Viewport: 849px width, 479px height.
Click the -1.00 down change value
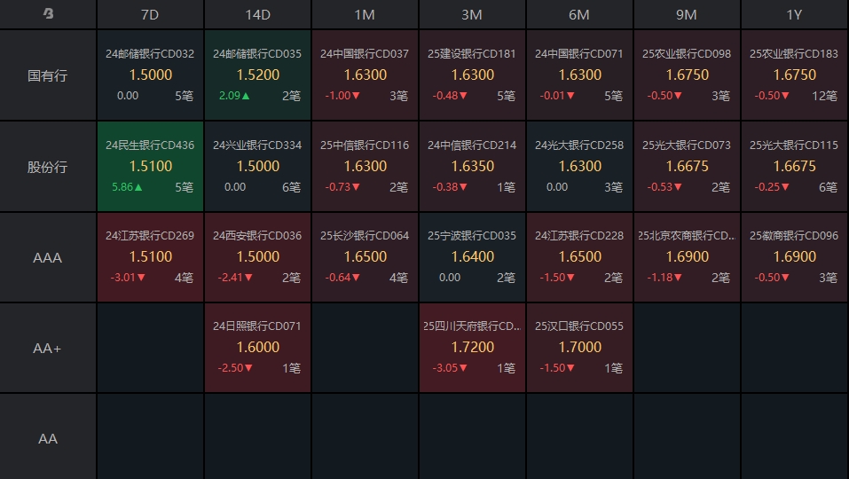342,96
